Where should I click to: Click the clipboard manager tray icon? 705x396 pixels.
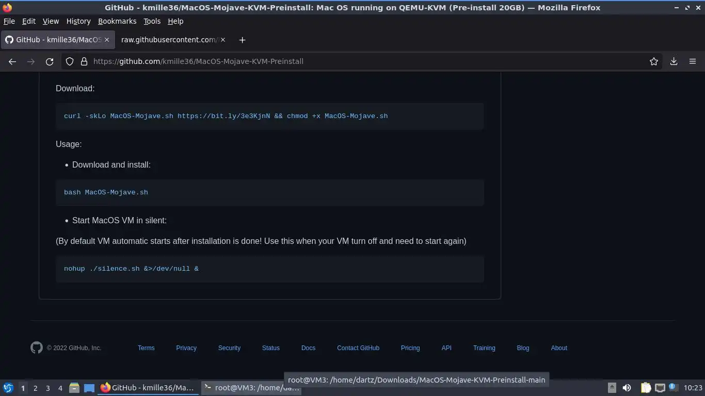(x=646, y=388)
